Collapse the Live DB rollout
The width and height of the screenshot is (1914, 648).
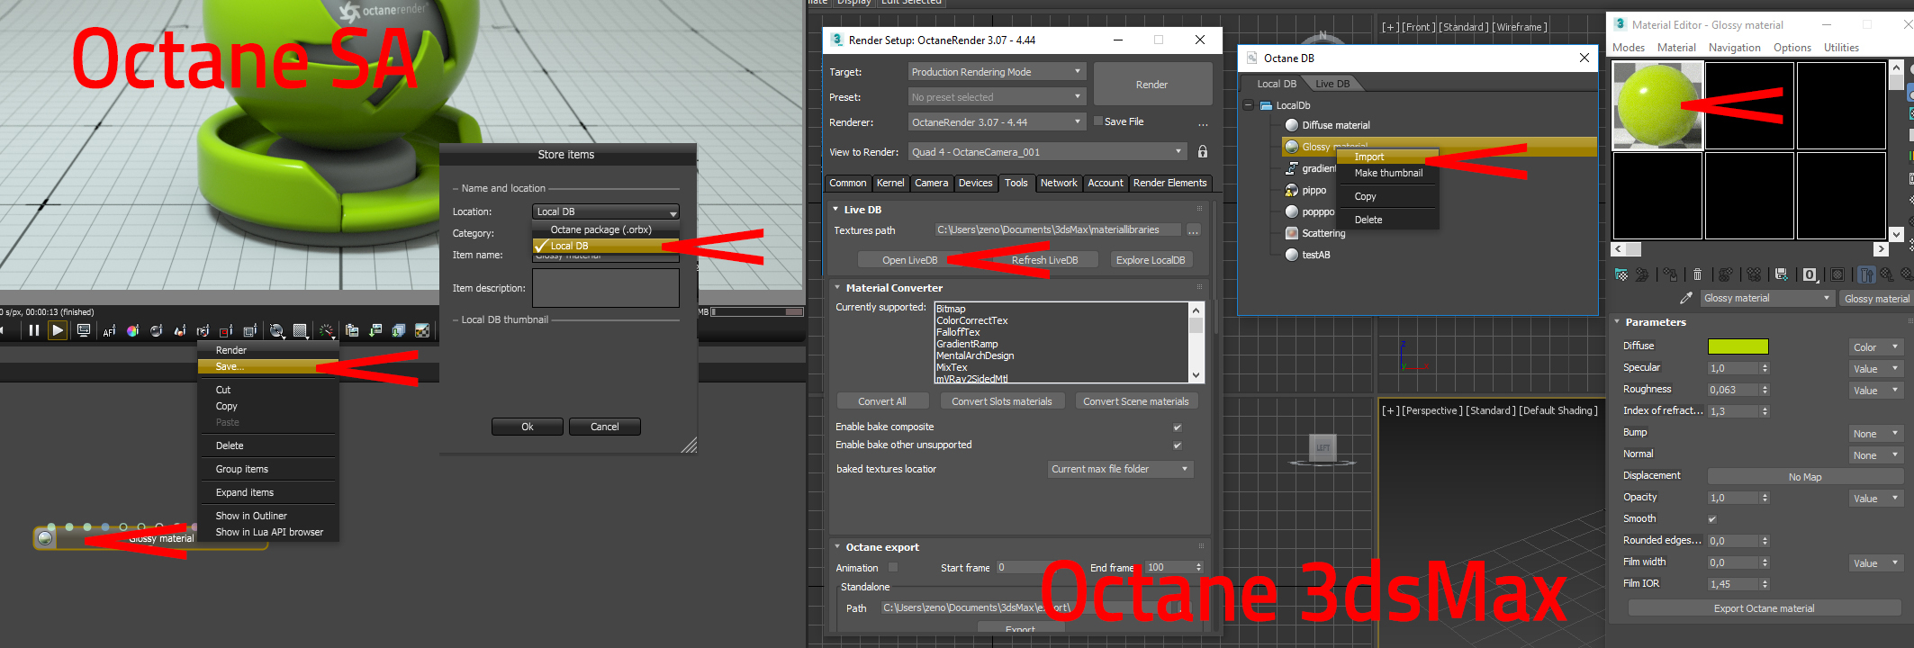click(x=836, y=210)
